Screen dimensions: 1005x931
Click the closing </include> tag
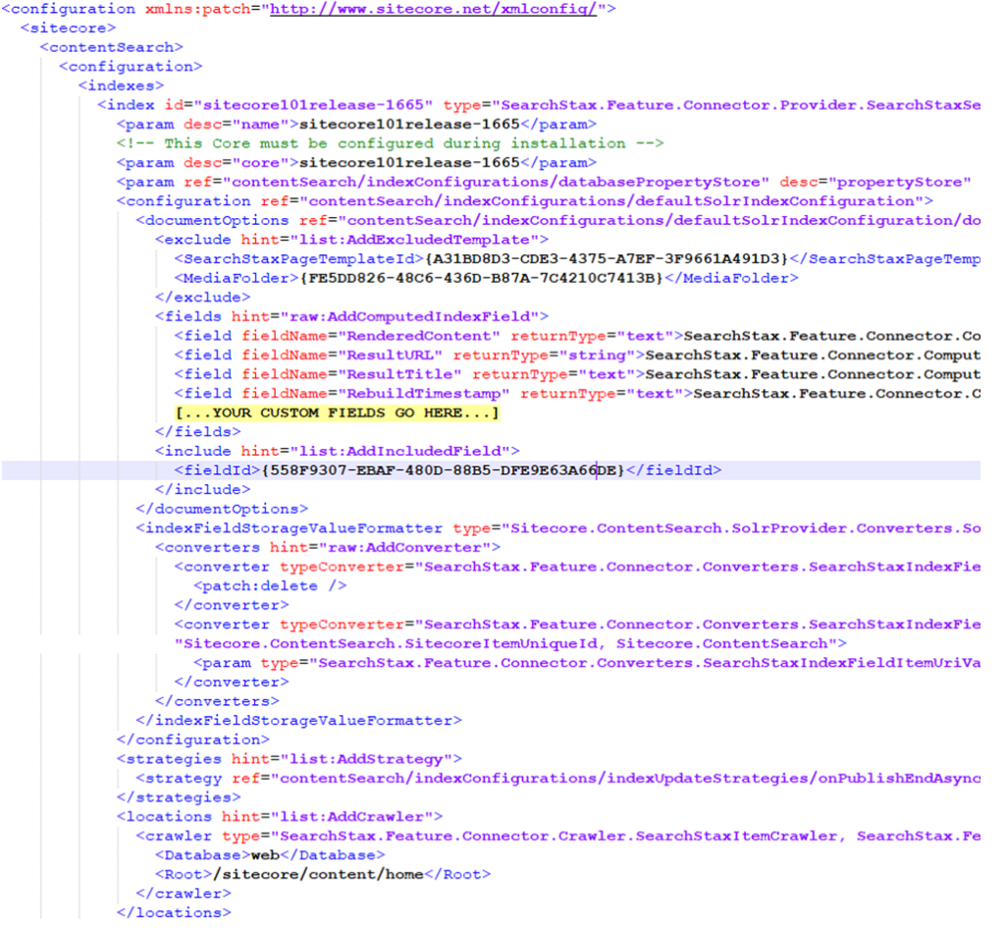click(x=203, y=490)
